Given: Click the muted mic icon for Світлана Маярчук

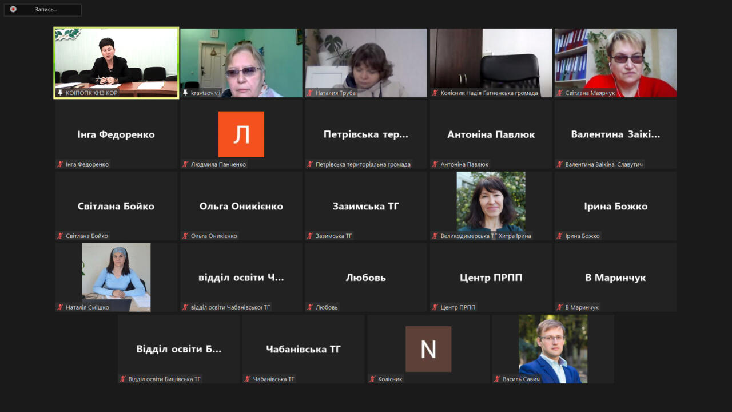Looking at the screenshot, I should click(560, 93).
